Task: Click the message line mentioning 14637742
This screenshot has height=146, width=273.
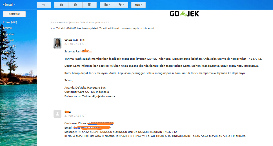Action: (x=121, y=132)
